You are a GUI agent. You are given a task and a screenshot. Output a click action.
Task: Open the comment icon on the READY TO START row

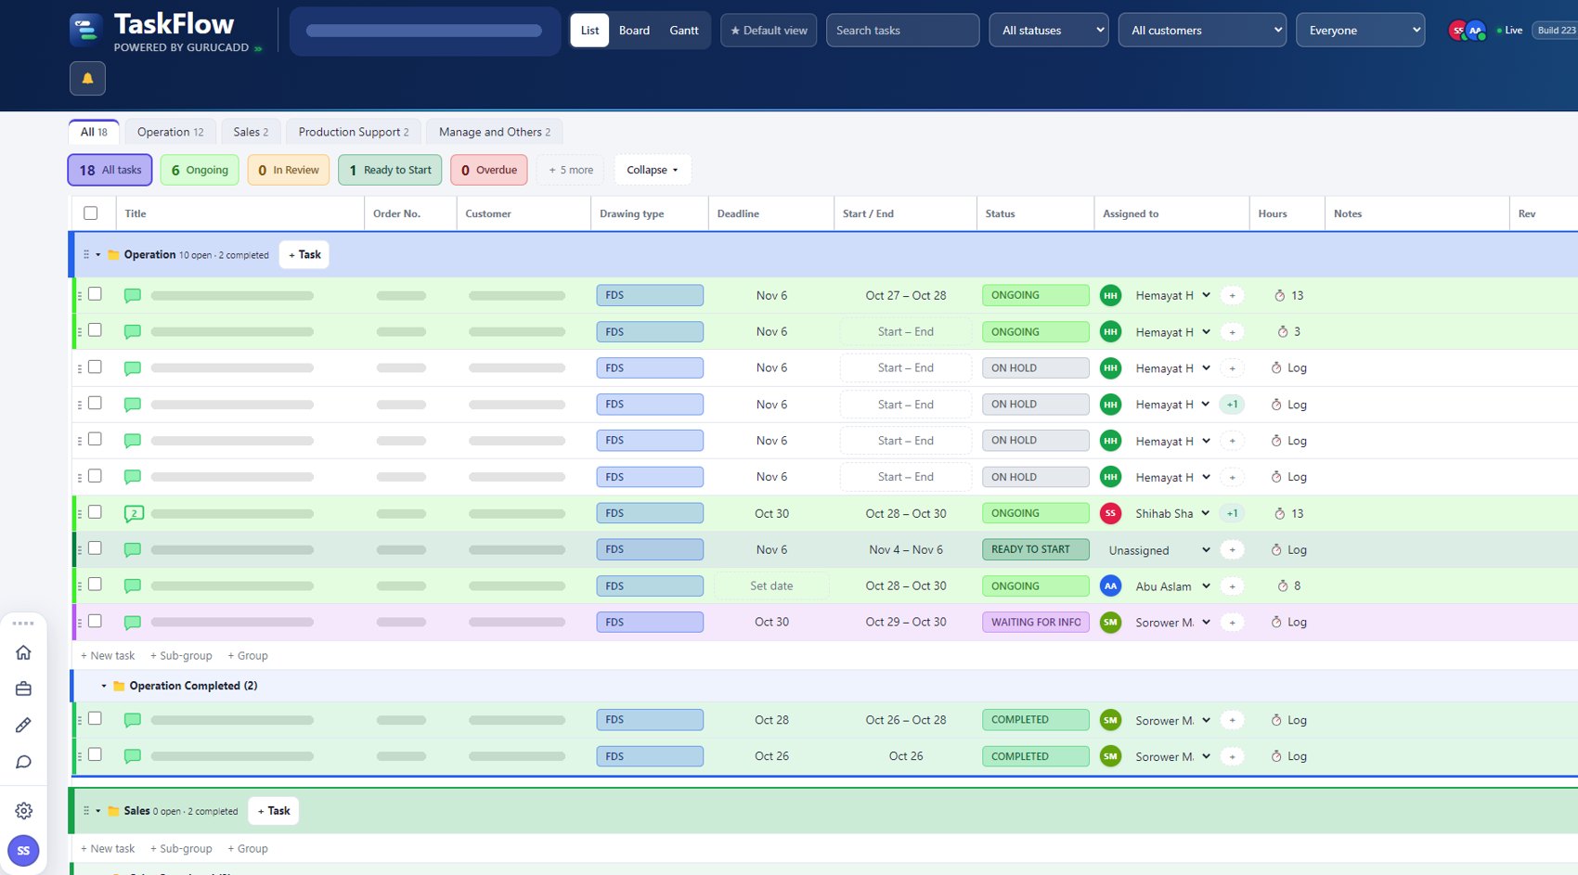133,549
